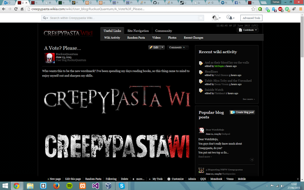
Task: Open the Contribute dropdown
Action: (247, 30)
